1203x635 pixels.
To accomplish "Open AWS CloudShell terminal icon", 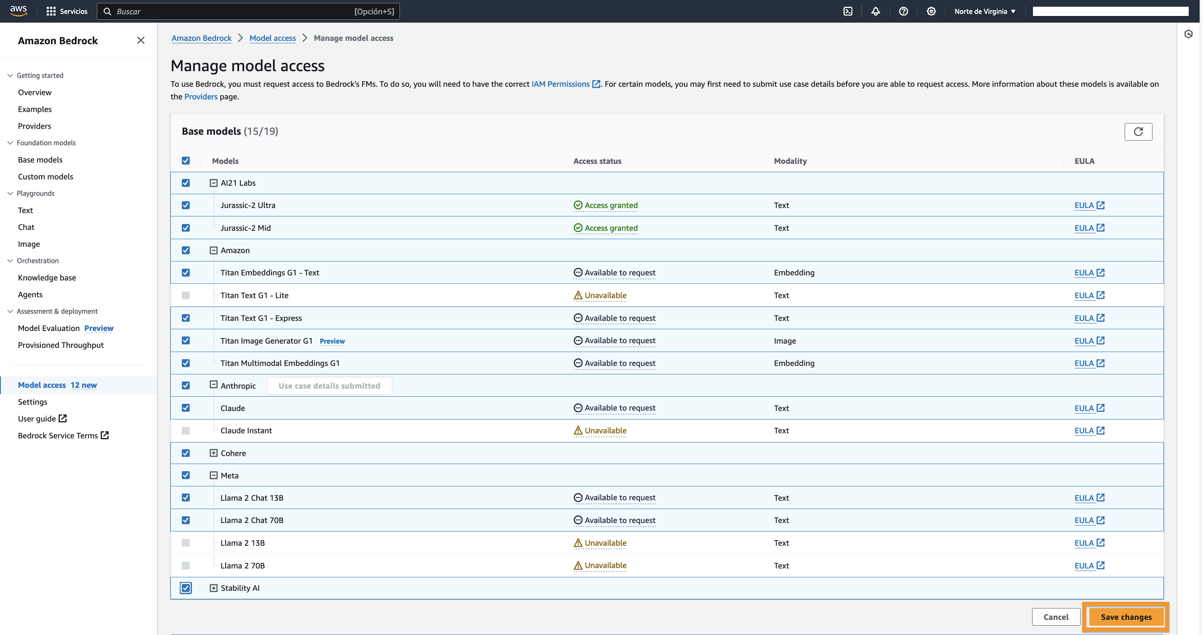I will 848,11.
